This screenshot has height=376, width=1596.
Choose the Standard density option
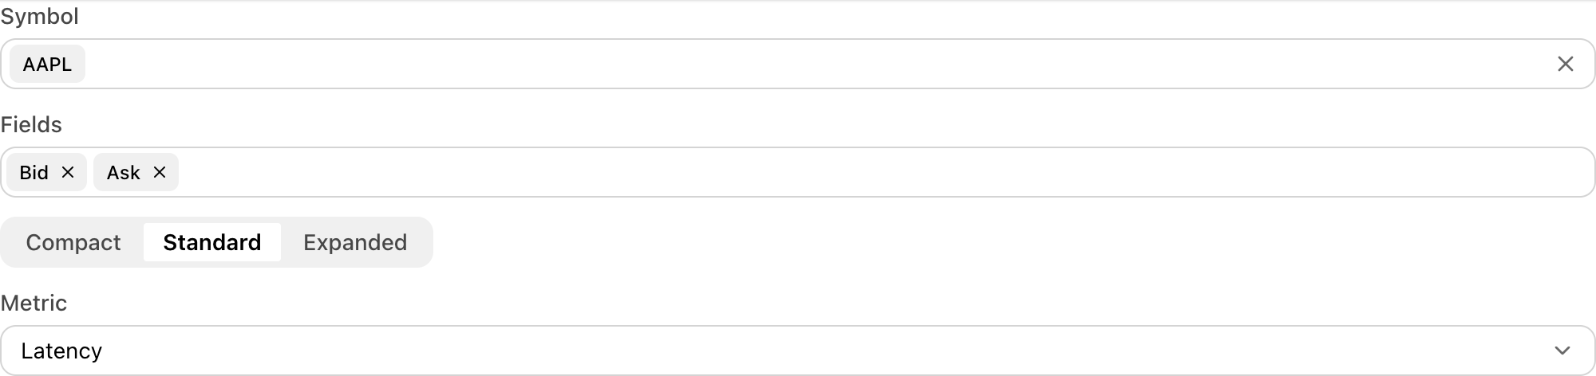(212, 242)
